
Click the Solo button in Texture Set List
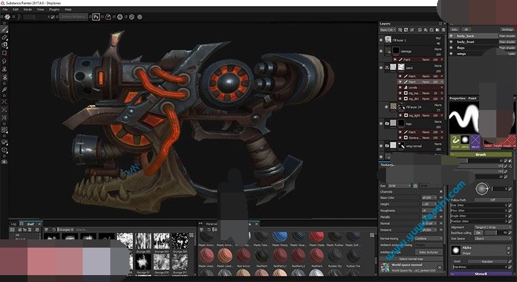tap(455, 30)
